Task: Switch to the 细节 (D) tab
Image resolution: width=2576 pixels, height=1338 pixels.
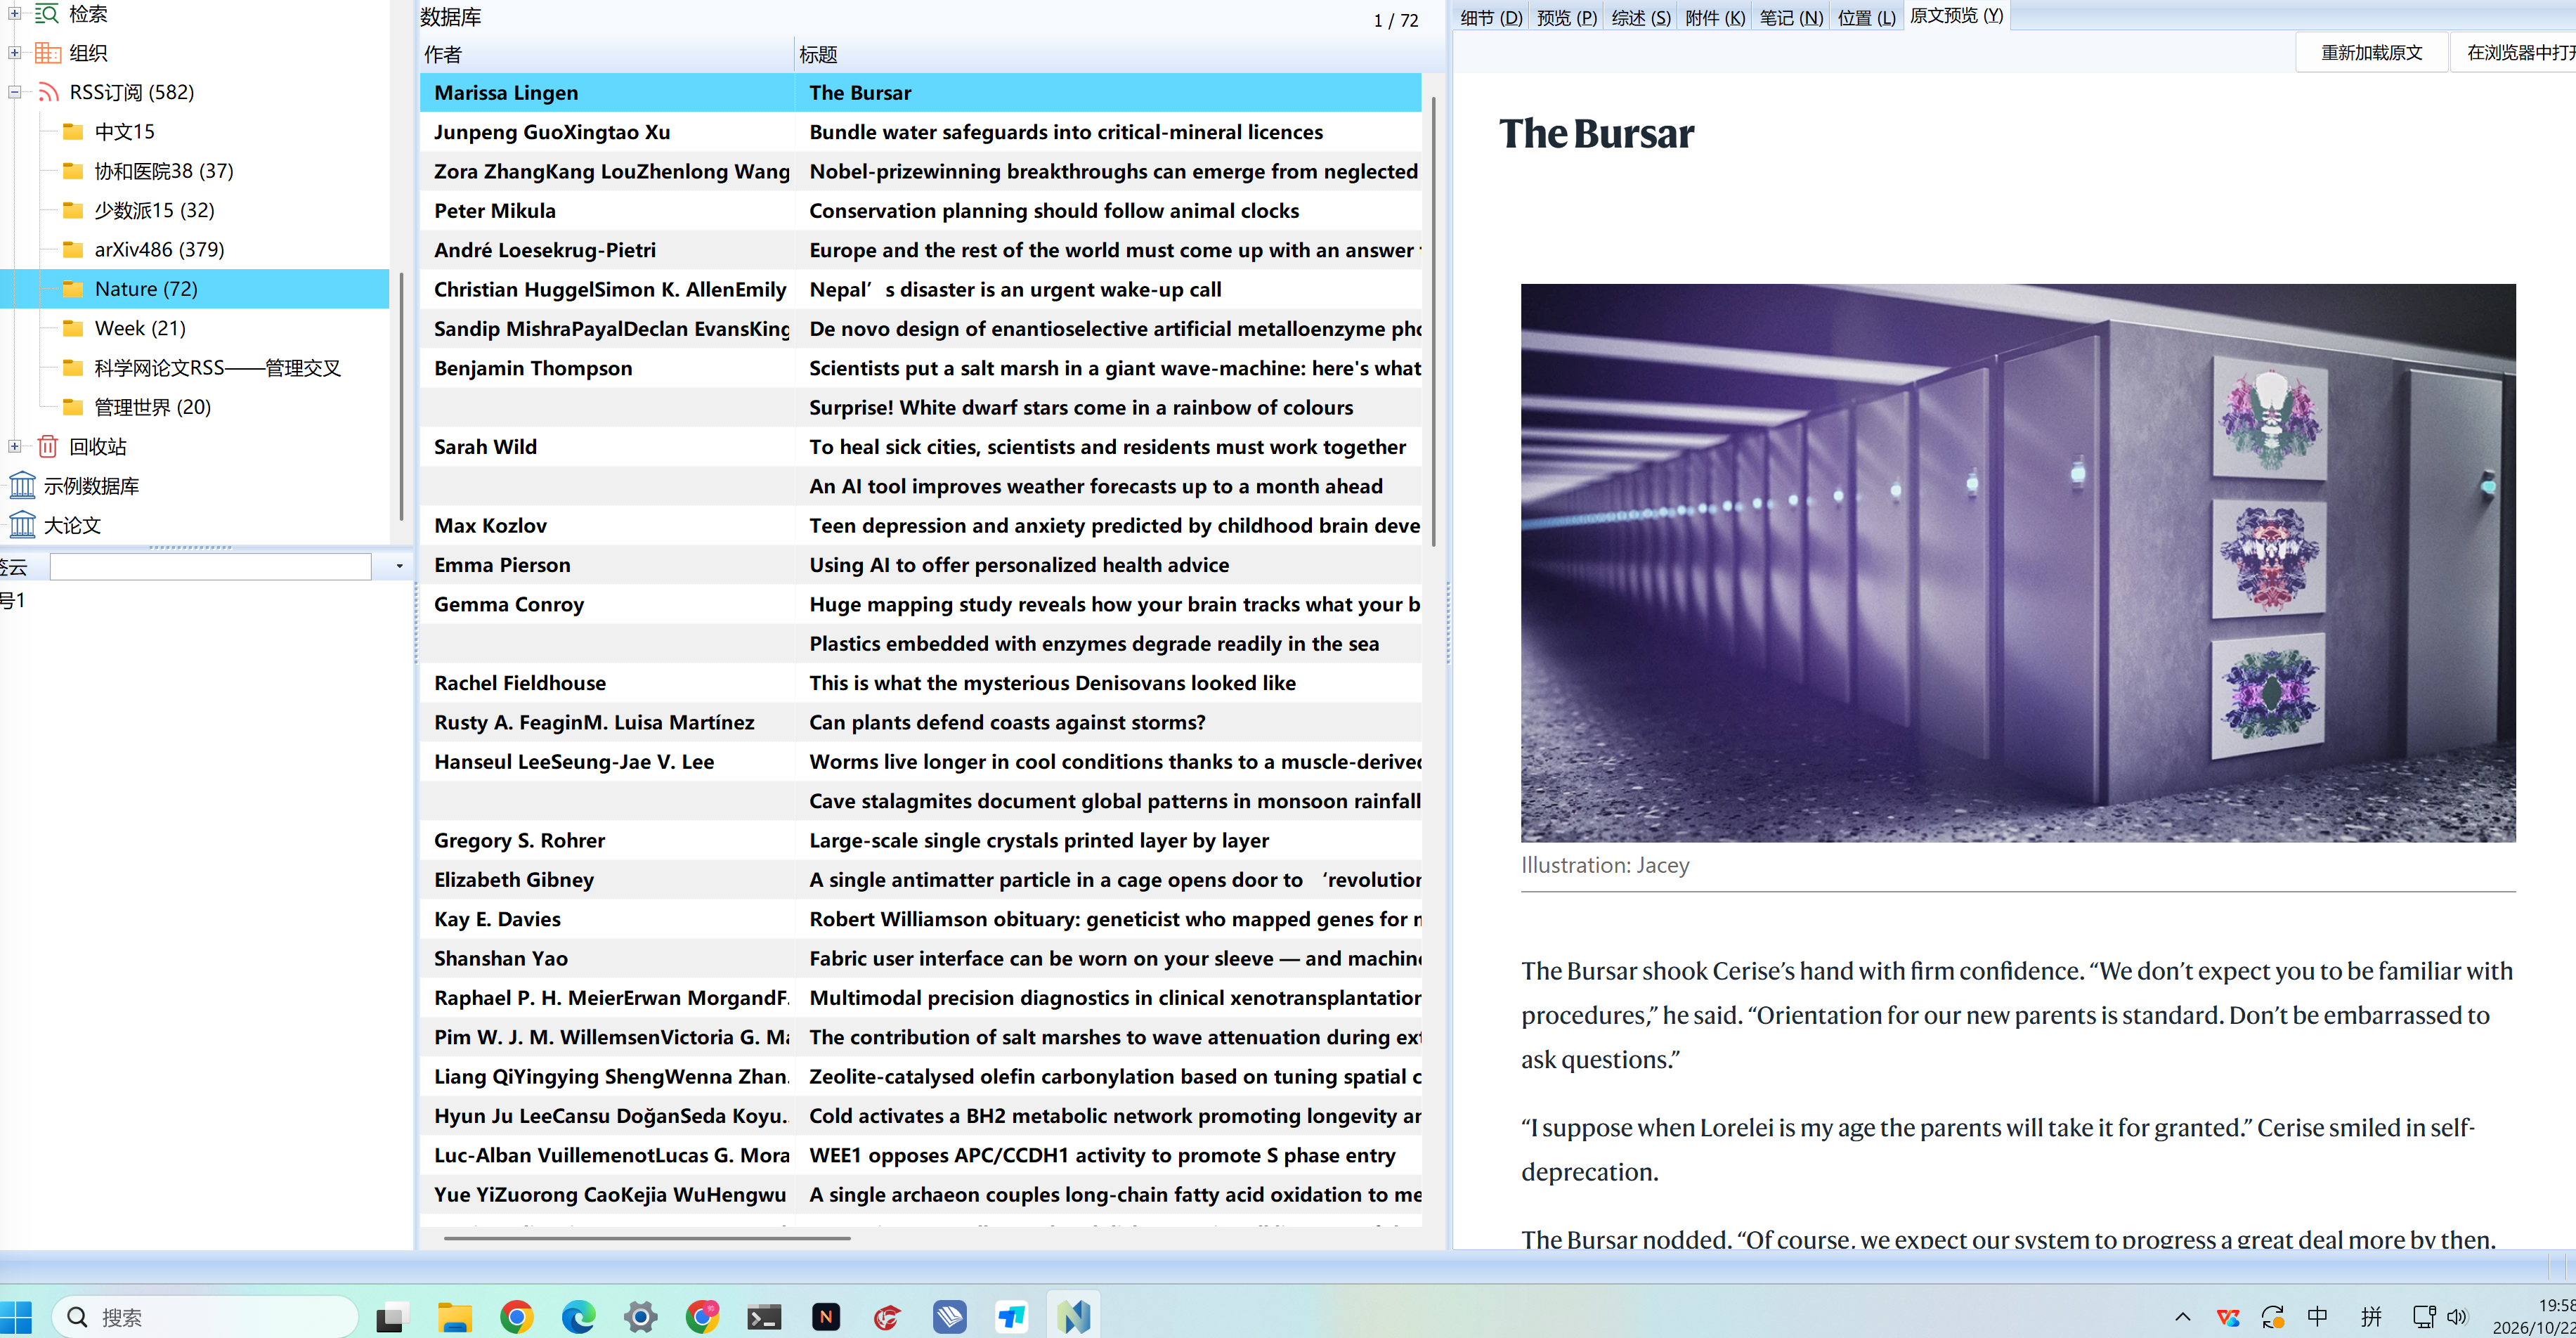Action: (x=1491, y=17)
